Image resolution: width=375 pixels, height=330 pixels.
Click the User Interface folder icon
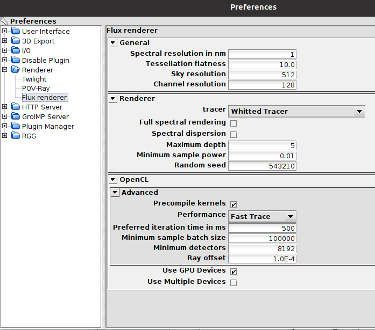click(15, 31)
